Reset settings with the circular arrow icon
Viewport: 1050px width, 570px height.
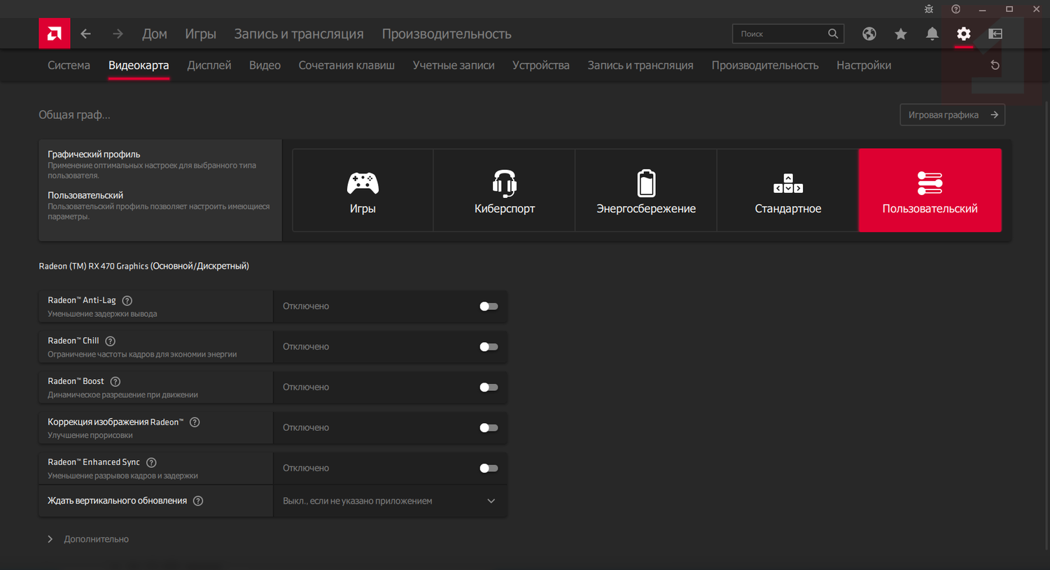[995, 65]
